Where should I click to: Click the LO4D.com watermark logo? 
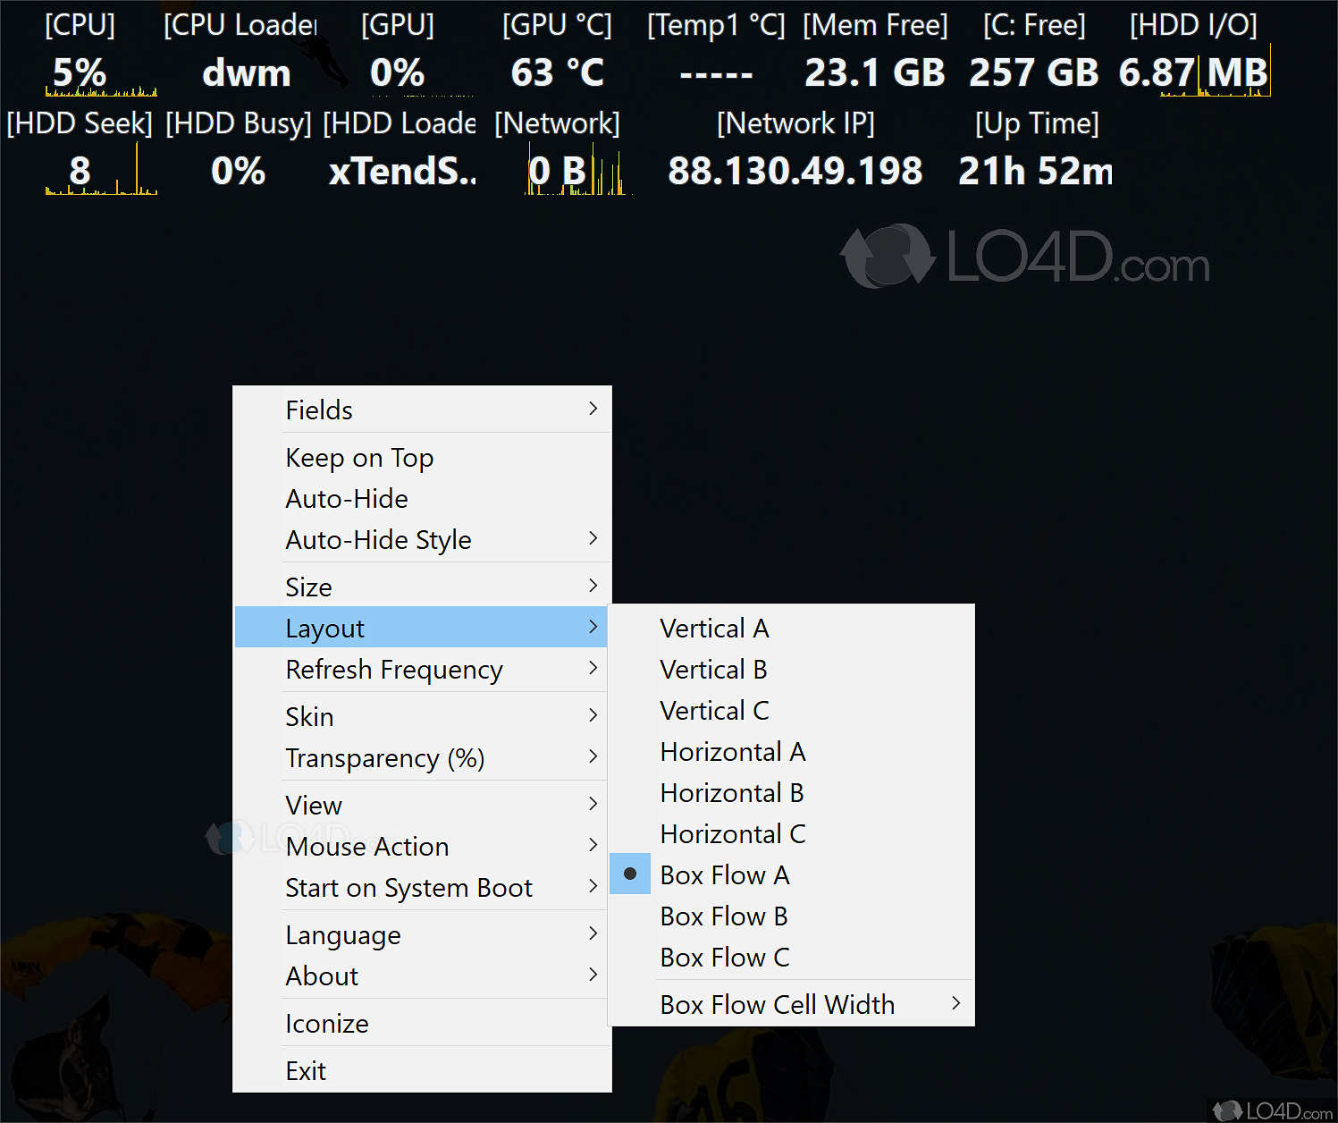pyautogui.click(x=1023, y=259)
